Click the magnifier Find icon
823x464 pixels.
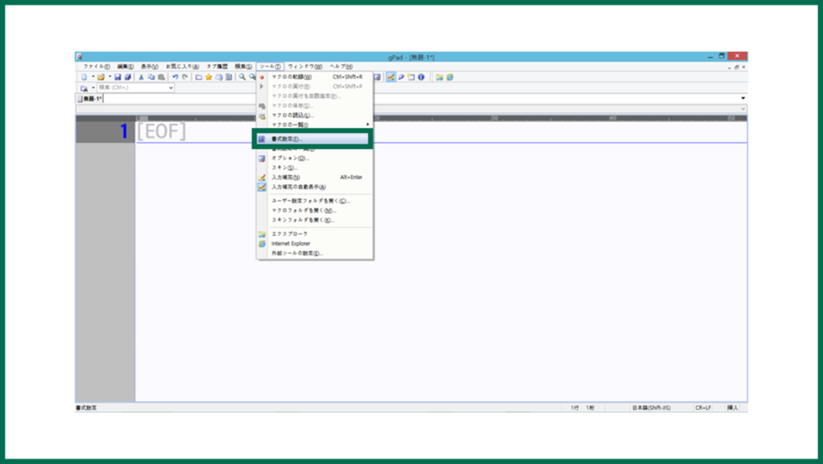242,77
